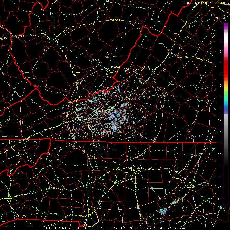Click the -2 value on the color scale
The width and height of the screenshot is (230, 230).
pyautogui.click(x=220, y=131)
